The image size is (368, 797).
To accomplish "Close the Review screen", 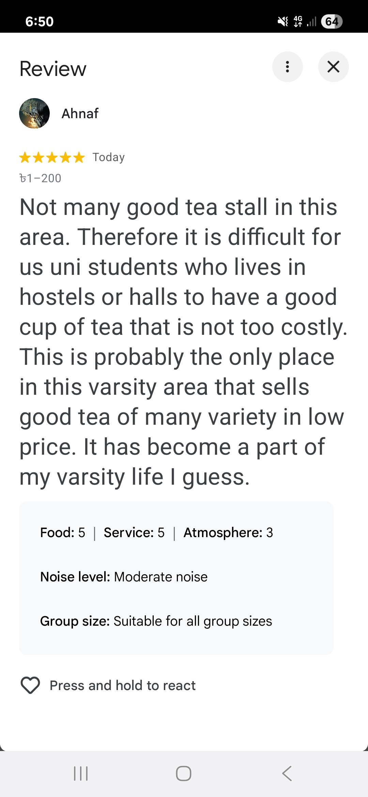I will [333, 67].
